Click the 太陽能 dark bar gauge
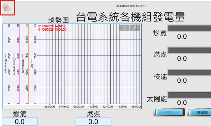This screenshot has height=126, width=211. click(190, 95)
